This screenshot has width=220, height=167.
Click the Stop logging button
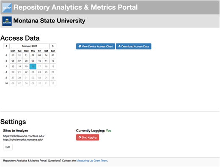click(88, 137)
